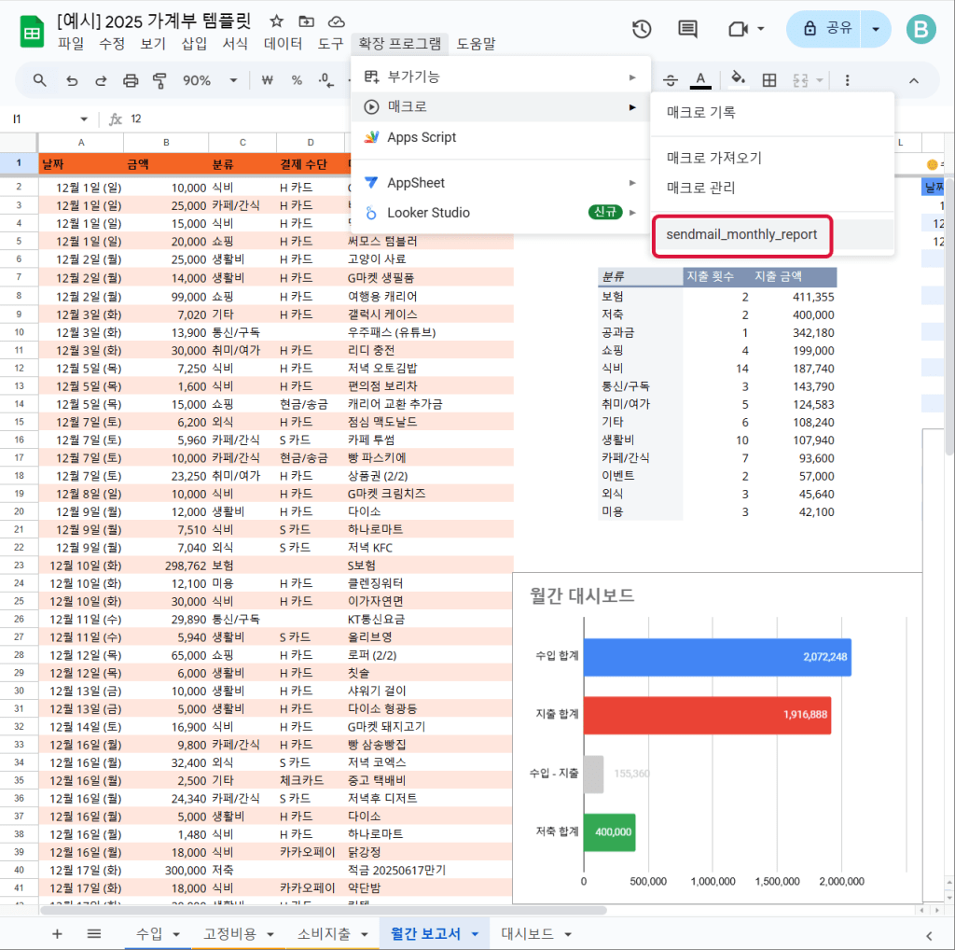Screen dimensions: 955x950
Task: Choose Apps Script from the menu
Action: click(x=422, y=137)
